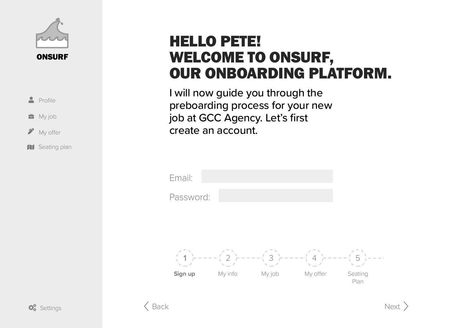Click the Next text link

[x=392, y=307]
